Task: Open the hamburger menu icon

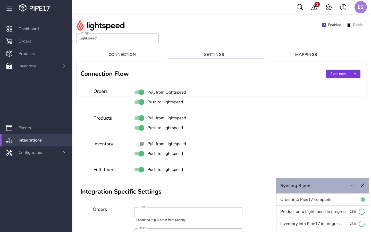Action: point(9,8)
